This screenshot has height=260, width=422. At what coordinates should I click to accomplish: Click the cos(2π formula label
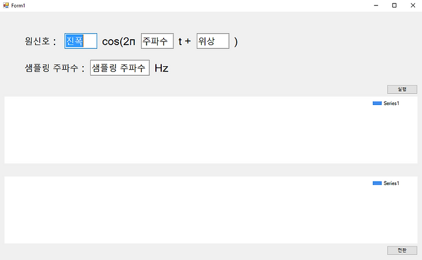click(118, 42)
